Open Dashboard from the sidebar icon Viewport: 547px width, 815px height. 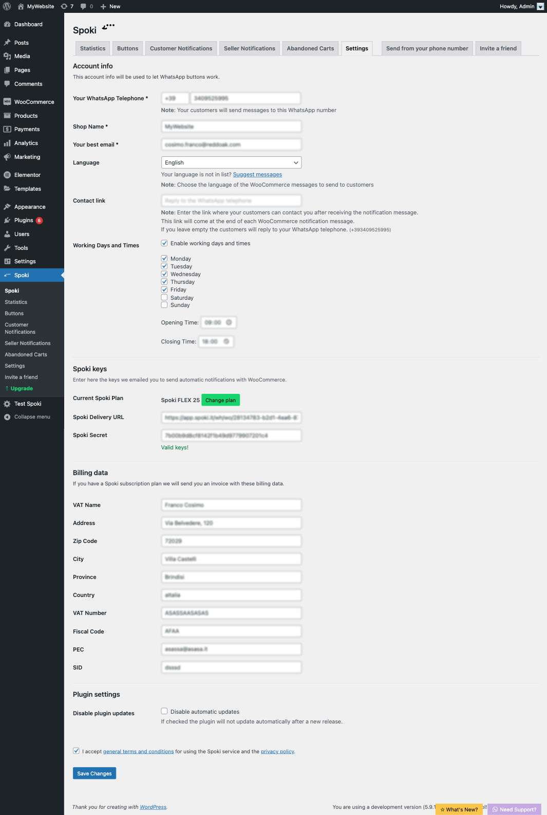[7, 24]
